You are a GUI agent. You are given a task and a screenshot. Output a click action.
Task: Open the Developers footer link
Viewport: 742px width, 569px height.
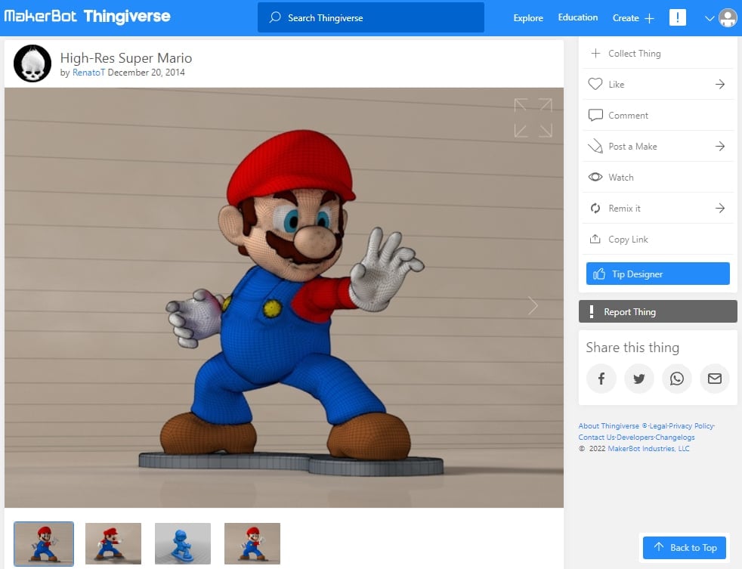click(x=635, y=438)
